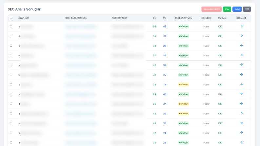
Task: Click the SEO Analiz Sonuçları heading
Action: pos(25,9)
